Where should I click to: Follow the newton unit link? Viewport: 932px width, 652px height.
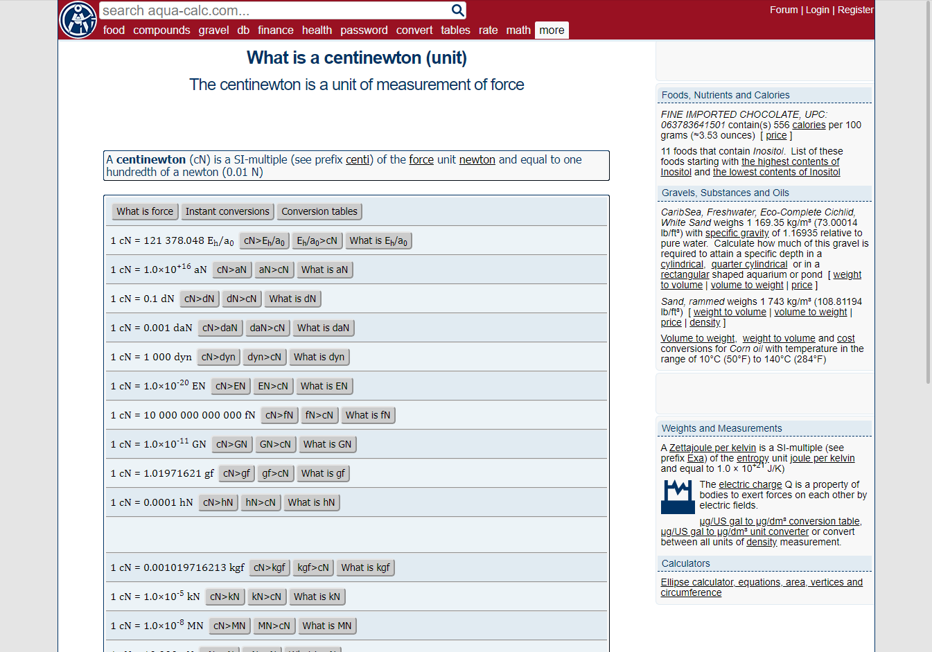(477, 160)
